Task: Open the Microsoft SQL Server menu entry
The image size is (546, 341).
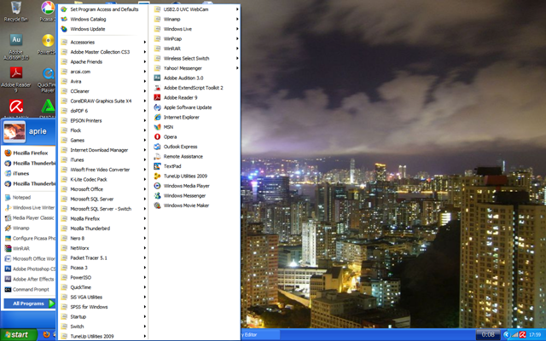Action: coord(103,199)
